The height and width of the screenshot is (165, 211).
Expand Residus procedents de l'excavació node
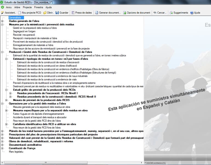(x=10, y=93)
